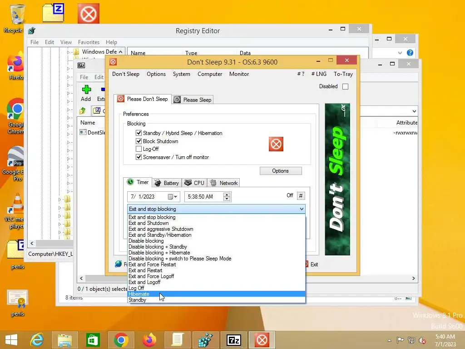Select Disable blocking + Hibernate option
This screenshot has width=465, height=349.
pos(216,253)
